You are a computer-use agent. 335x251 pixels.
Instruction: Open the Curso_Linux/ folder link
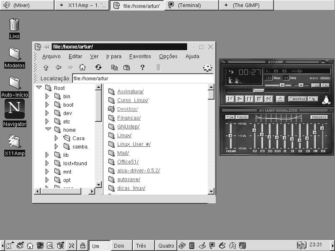pyautogui.click(x=133, y=100)
